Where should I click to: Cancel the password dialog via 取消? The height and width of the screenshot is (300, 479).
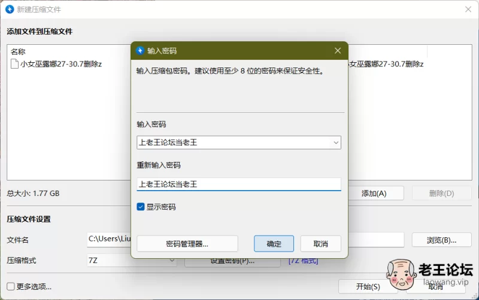(x=321, y=244)
